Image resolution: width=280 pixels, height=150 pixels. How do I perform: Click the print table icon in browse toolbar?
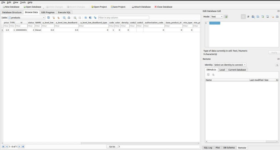pyautogui.click(x=69, y=17)
